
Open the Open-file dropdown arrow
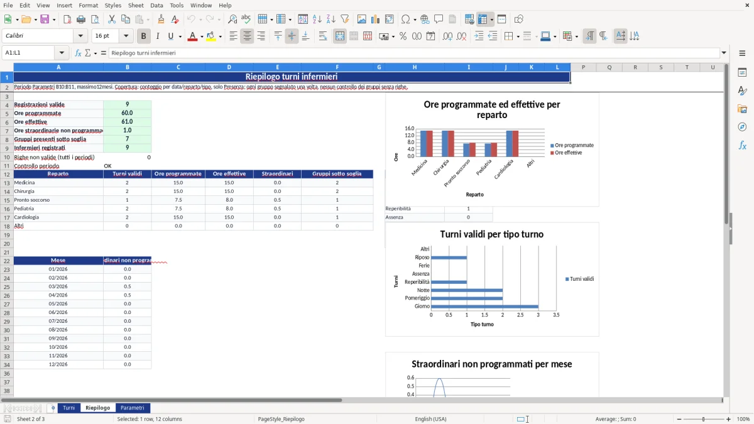point(35,19)
